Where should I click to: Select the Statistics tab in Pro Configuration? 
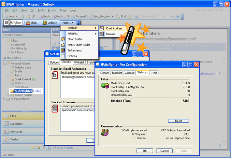tap(142, 72)
